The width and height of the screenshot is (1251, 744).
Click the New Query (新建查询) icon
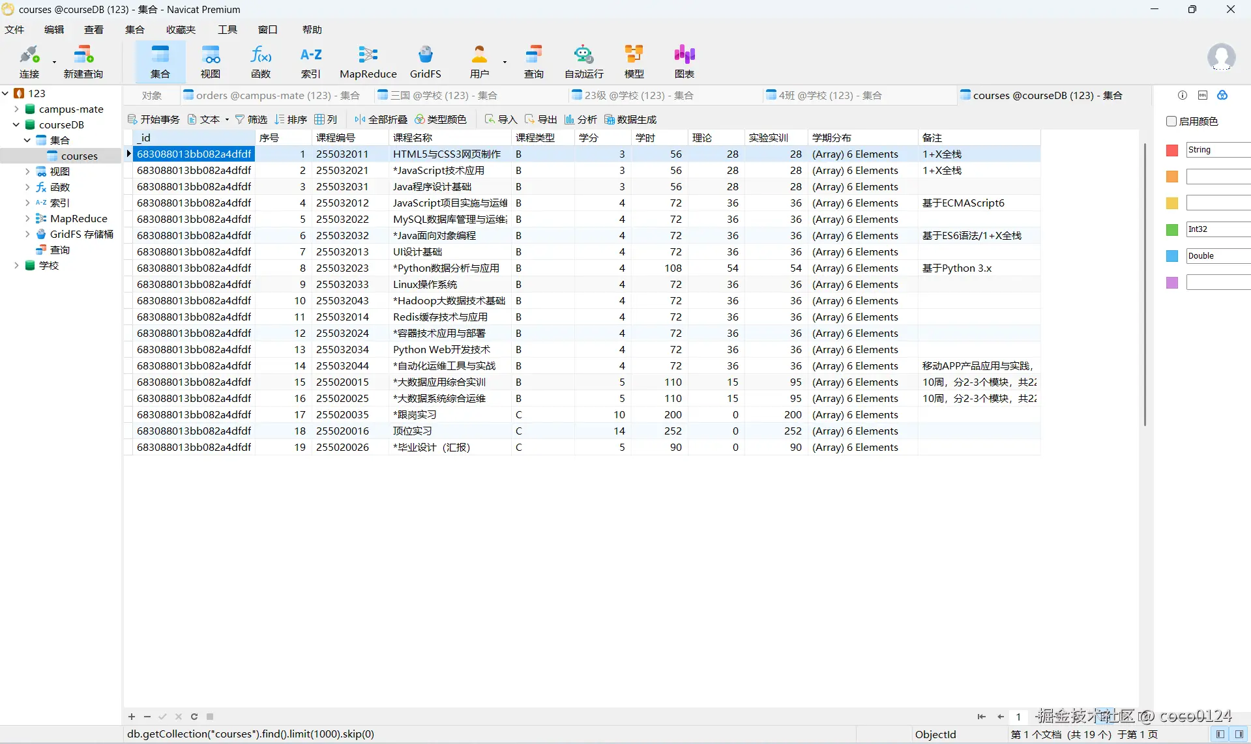83,62
